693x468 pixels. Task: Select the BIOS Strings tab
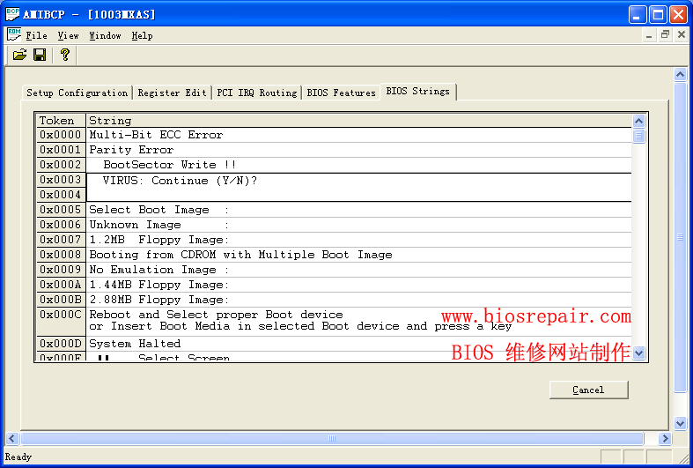418,91
